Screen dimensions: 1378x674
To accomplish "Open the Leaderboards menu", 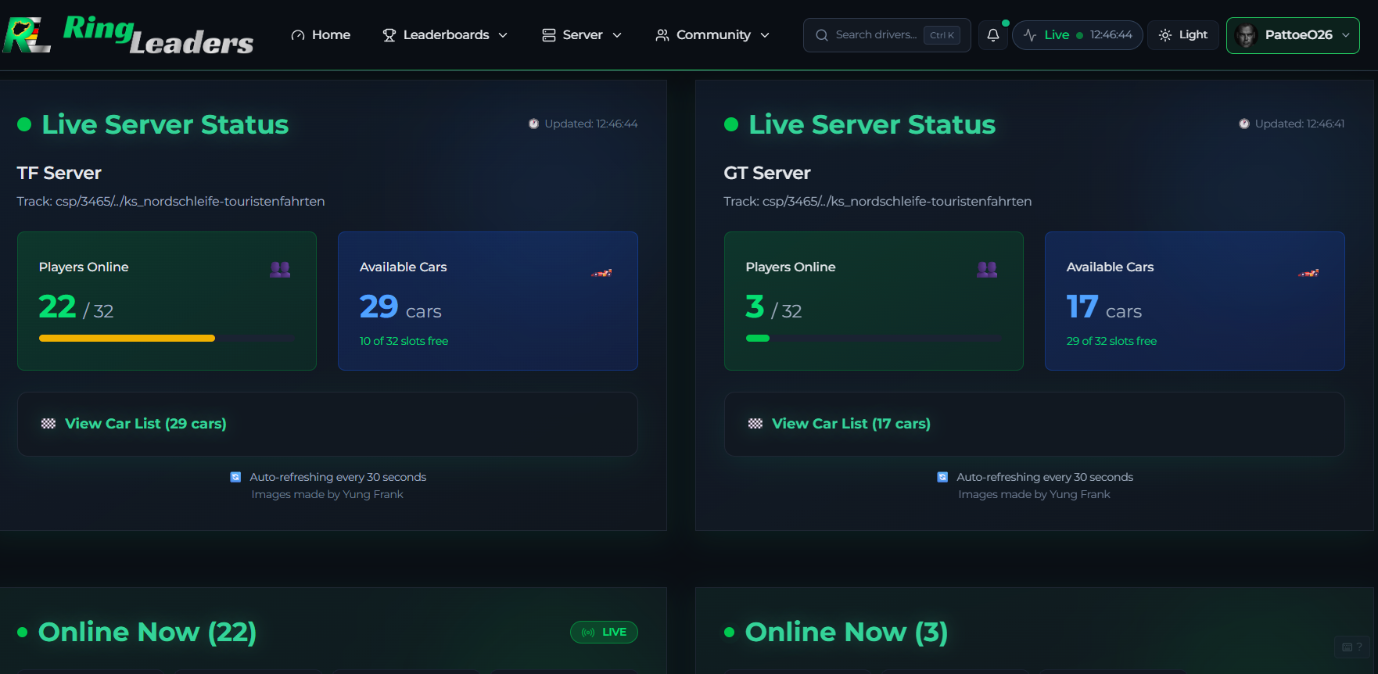I will [445, 35].
